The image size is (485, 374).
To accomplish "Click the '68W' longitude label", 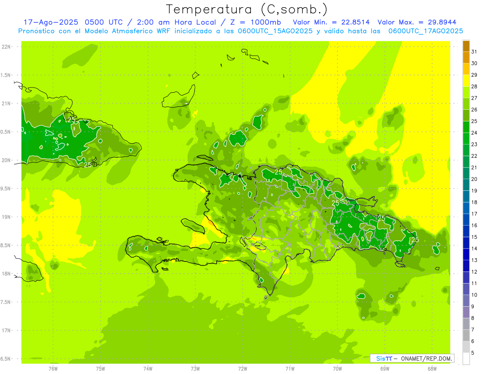I will tap(432, 369).
